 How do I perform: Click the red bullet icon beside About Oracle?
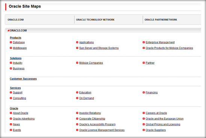coord(11,113)
